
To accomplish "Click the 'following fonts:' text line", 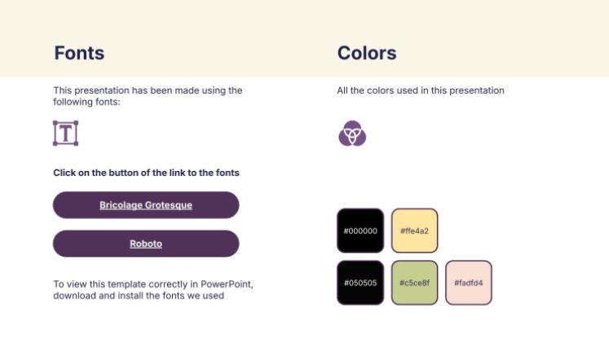I will 86,102.
